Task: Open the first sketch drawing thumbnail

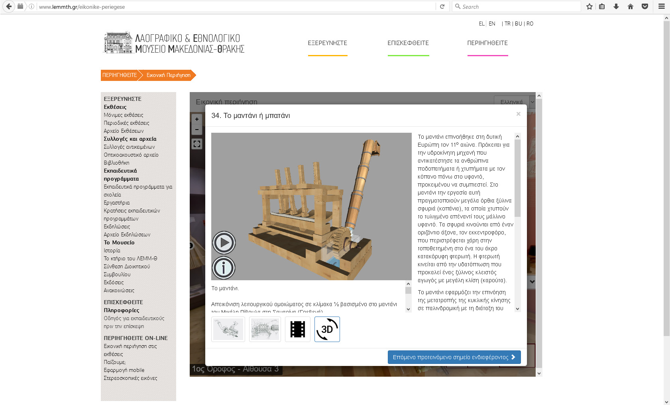Action: [228, 329]
